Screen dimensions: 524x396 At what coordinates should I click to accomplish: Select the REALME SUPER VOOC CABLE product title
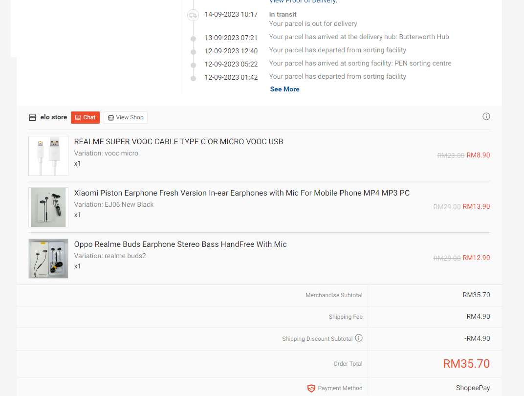(x=178, y=142)
